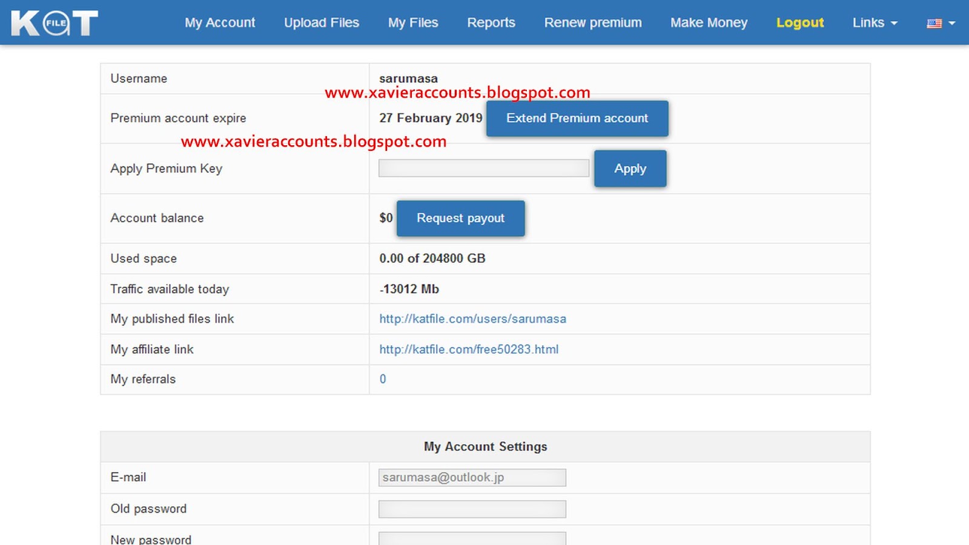Focus the New password field
Screen dimensions: 969x545
[472, 538]
